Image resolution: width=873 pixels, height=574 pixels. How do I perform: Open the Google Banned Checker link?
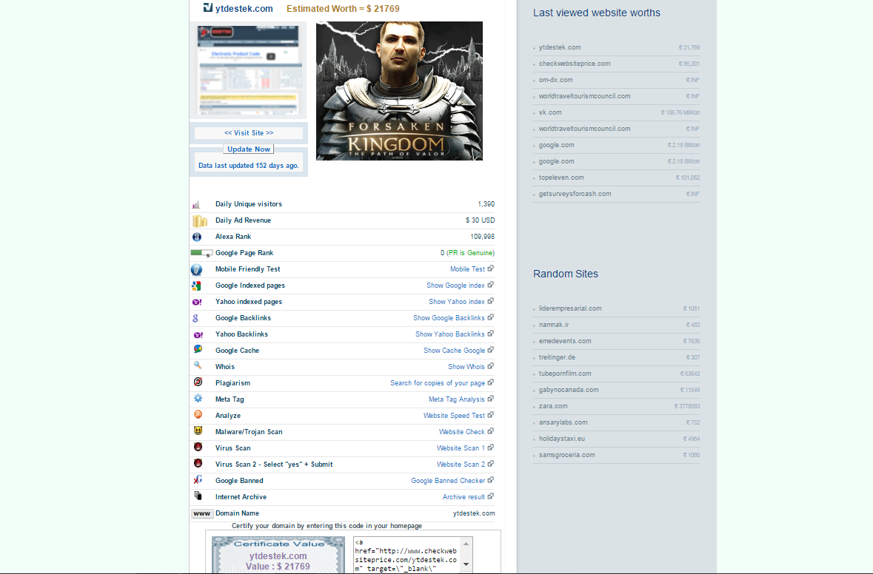pyautogui.click(x=448, y=481)
